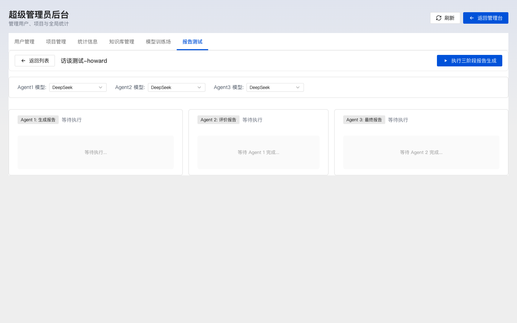Click the back arrow icon in 返回列表
Image resolution: width=517 pixels, height=323 pixels.
pyautogui.click(x=23, y=61)
